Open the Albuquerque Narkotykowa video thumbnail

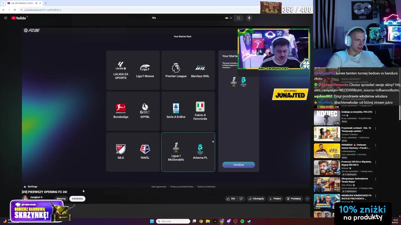click(x=327, y=184)
